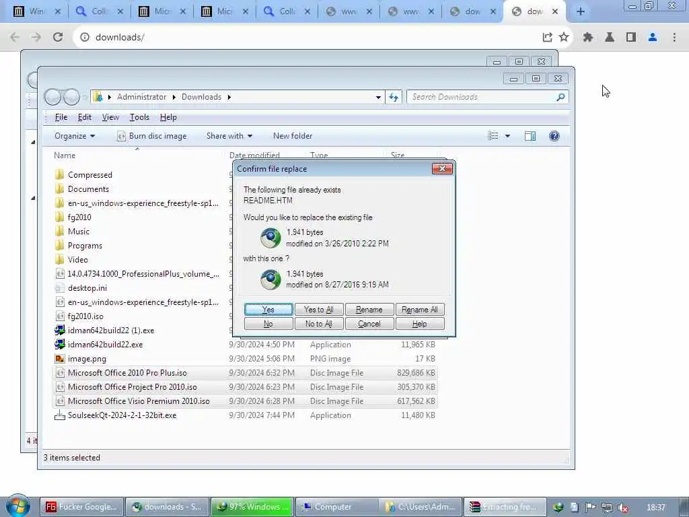Open Help from the replace dialog
Screen dimensions: 689x517
pyautogui.click(x=420, y=324)
